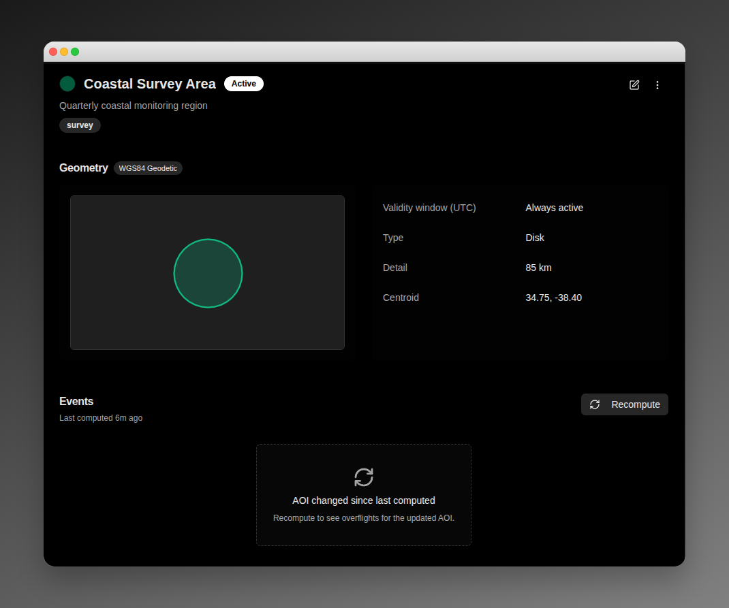The width and height of the screenshot is (729, 608).
Task: Select the centroid coordinates 34.75, -38.40
Action: (x=553, y=298)
